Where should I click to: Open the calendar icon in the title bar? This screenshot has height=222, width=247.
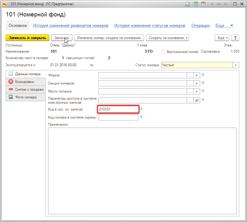pos(203,4)
